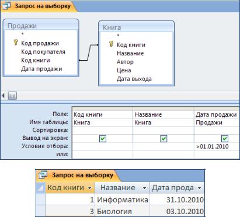This screenshot has height=217, width=240.
Task: Click the select-all corner of the results grid
Action: click(41, 188)
